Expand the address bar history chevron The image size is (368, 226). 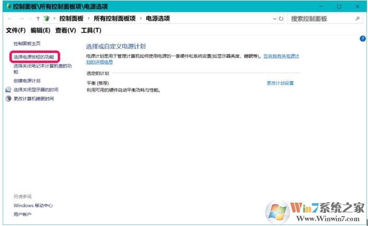pyautogui.click(x=275, y=19)
